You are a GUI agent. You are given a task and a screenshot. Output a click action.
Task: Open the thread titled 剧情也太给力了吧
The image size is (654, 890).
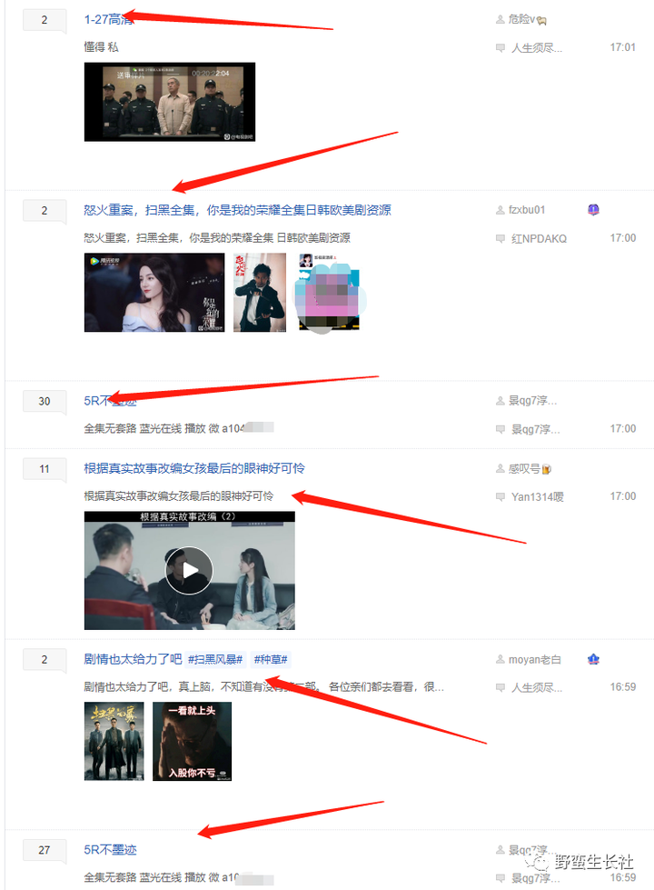click(133, 659)
